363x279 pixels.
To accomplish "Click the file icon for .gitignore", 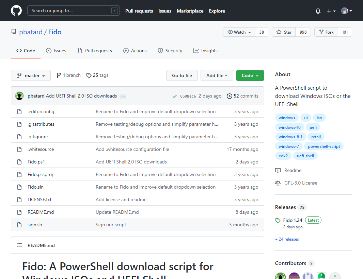I will click(19, 137).
